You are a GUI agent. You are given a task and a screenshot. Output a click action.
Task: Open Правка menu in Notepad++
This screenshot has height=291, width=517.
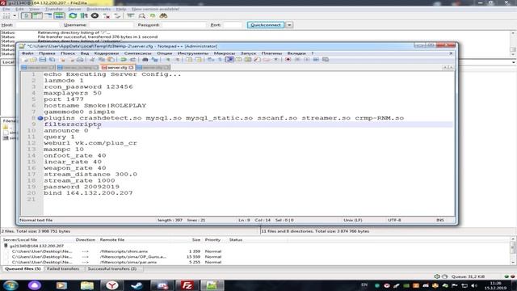[47, 53]
